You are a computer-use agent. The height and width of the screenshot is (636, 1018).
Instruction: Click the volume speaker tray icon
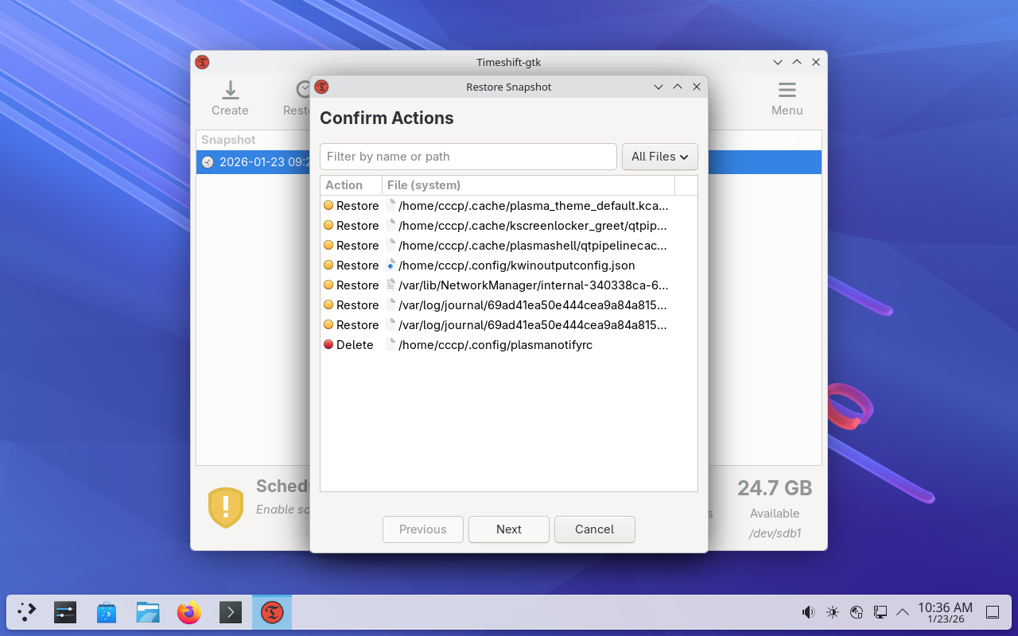[x=808, y=612]
